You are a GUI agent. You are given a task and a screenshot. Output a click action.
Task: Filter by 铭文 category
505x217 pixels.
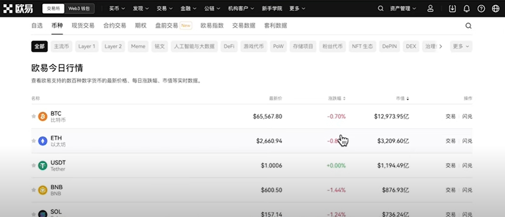tap(160, 47)
